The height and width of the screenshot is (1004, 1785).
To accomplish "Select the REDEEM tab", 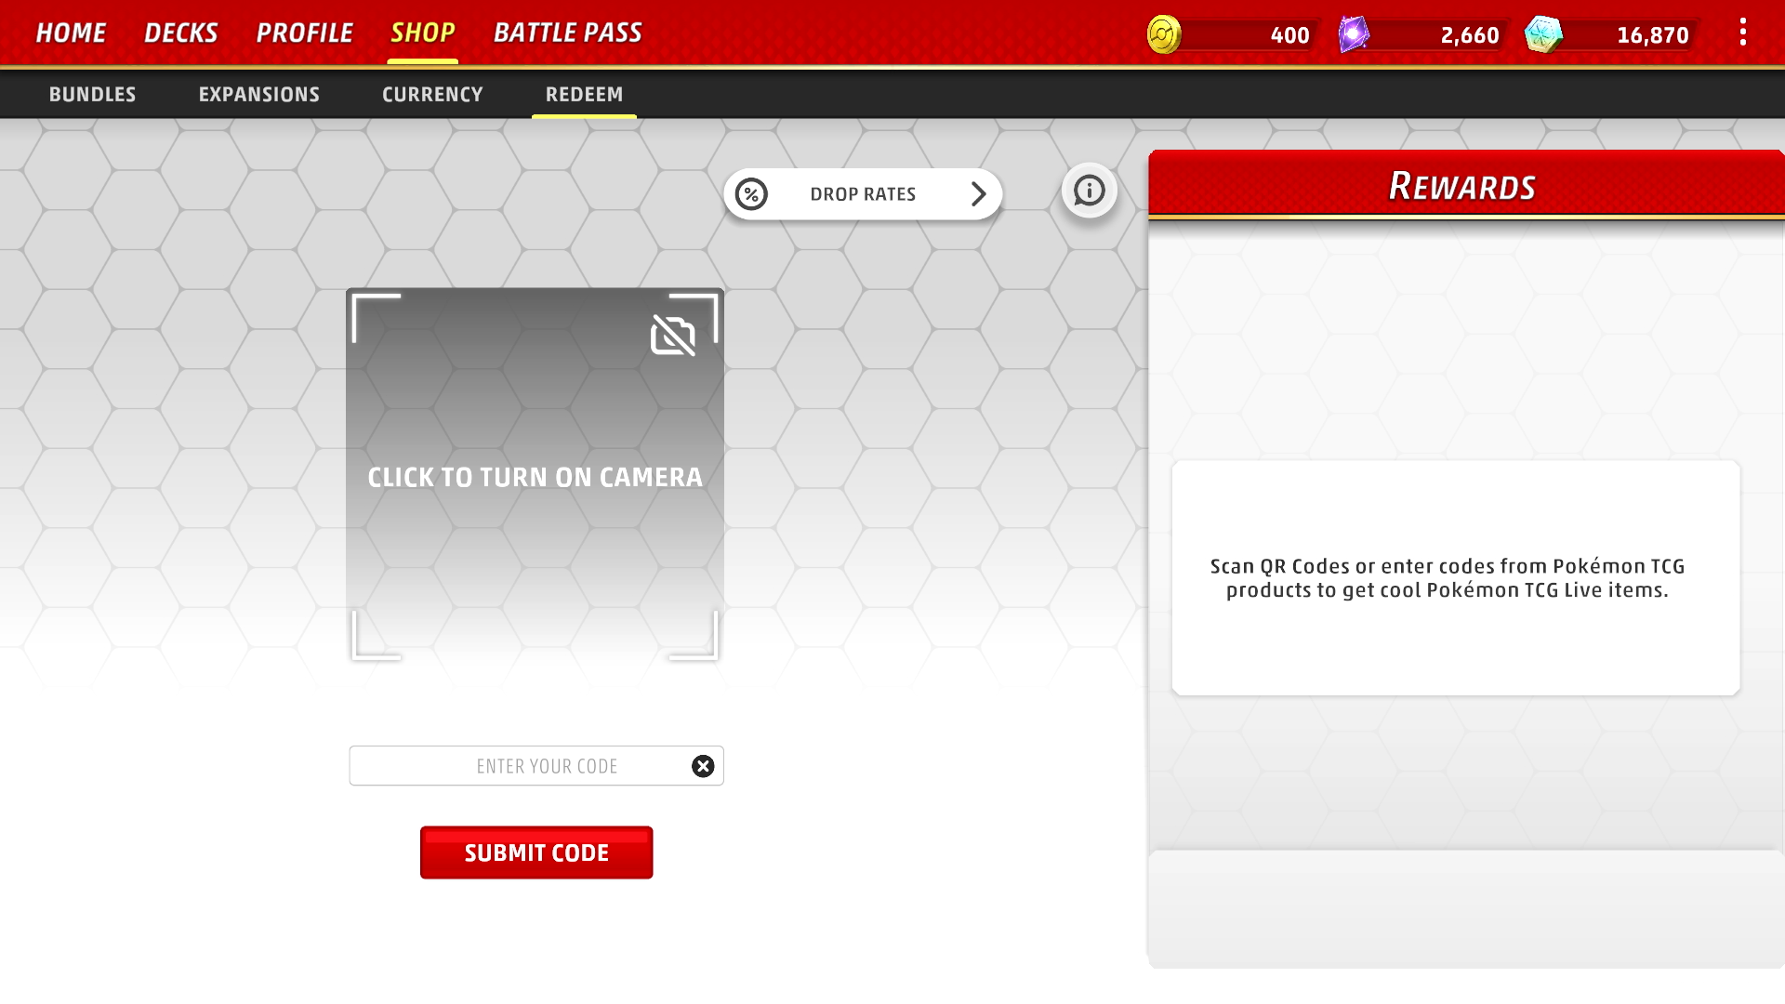I will [x=584, y=93].
